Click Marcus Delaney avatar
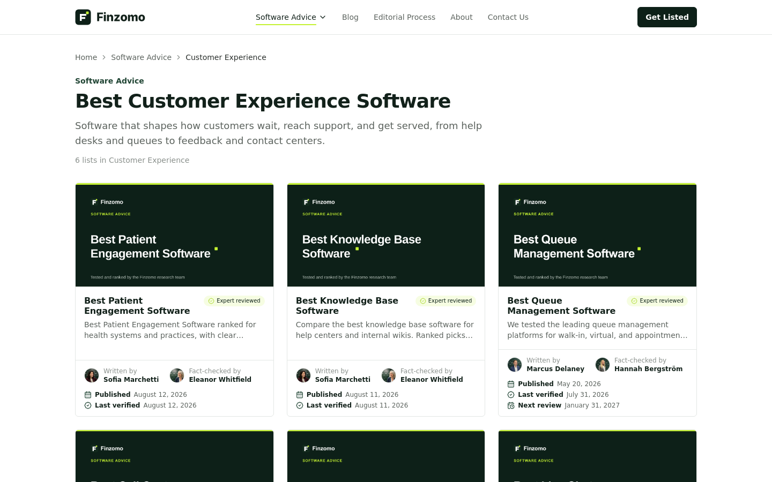Image resolution: width=772 pixels, height=482 pixels. pos(515,365)
